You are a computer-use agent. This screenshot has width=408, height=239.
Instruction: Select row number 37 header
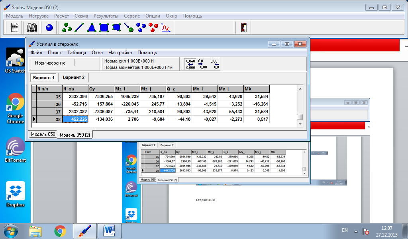49,112
